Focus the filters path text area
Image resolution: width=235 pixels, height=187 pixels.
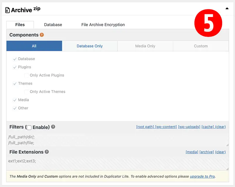118,140
